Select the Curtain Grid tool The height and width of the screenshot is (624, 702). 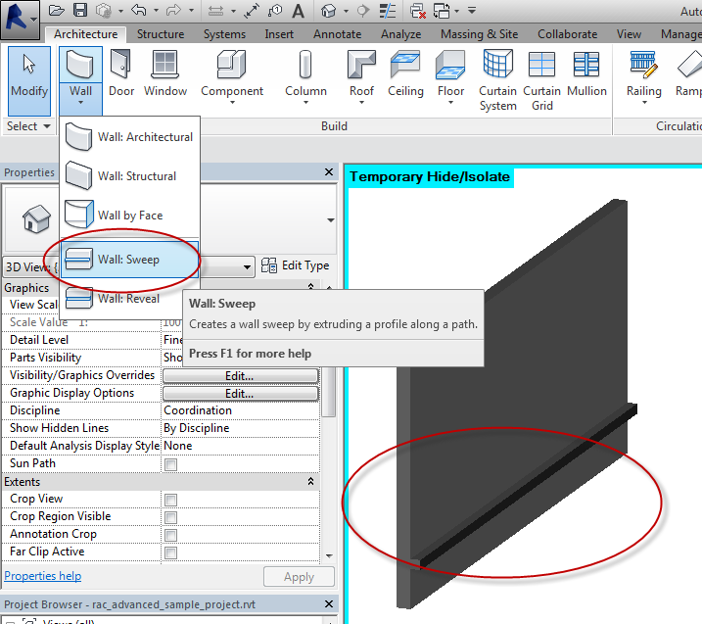click(x=541, y=80)
